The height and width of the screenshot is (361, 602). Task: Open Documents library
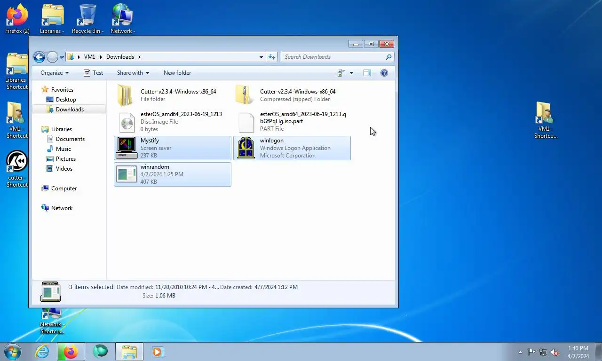(70, 139)
